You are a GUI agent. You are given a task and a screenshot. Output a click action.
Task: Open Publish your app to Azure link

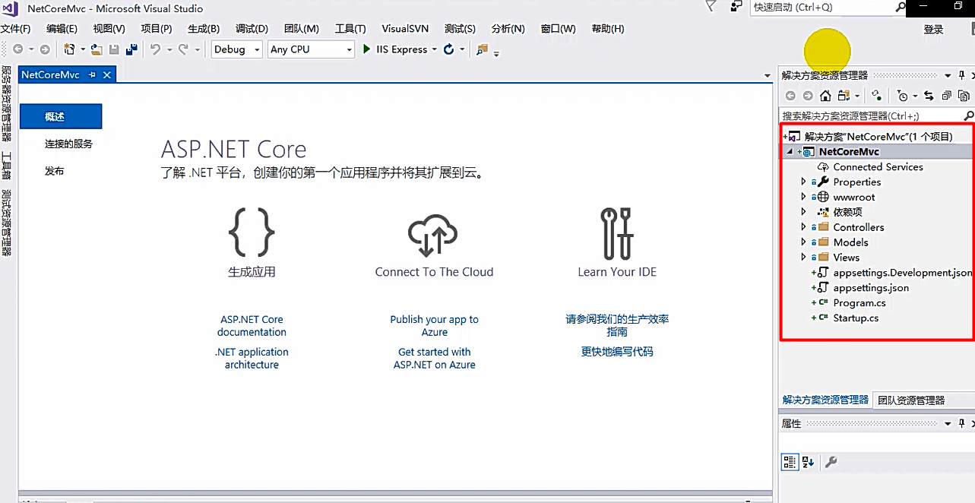coord(435,326)
